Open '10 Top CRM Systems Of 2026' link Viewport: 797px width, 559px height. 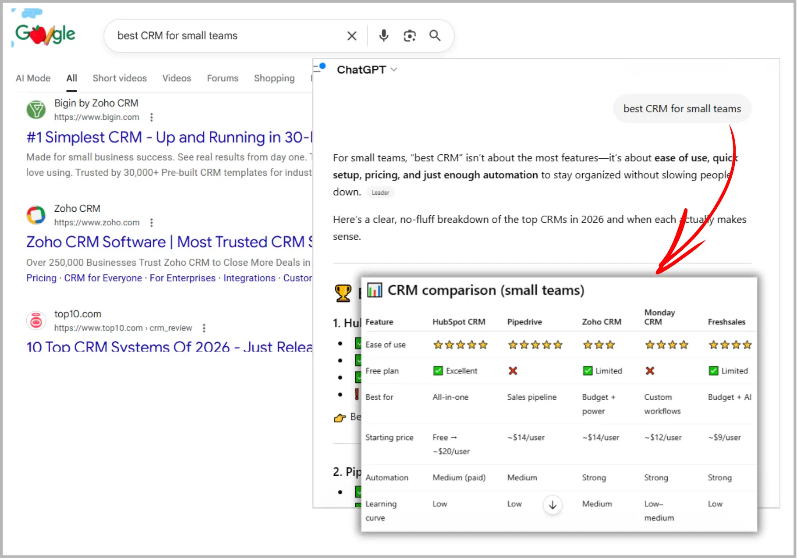[170, 347]
